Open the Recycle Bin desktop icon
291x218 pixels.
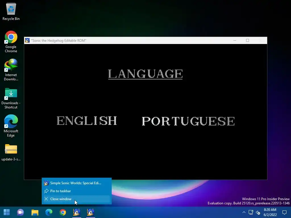coord(11,12)
